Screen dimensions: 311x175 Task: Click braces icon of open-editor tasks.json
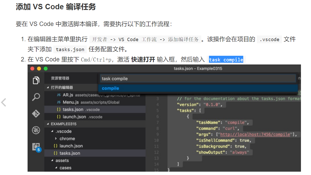(x=59, y=109)
